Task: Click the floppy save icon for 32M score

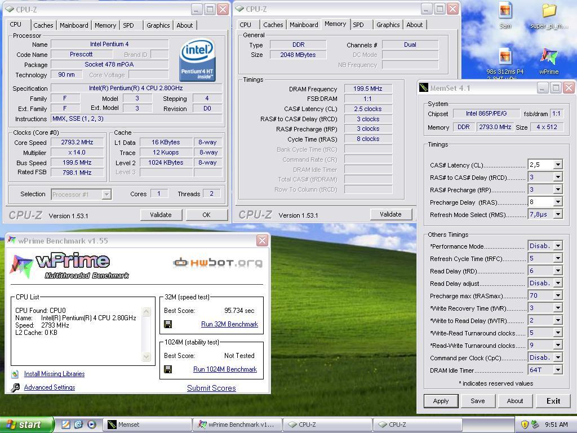Action: [x=168, y=324]
